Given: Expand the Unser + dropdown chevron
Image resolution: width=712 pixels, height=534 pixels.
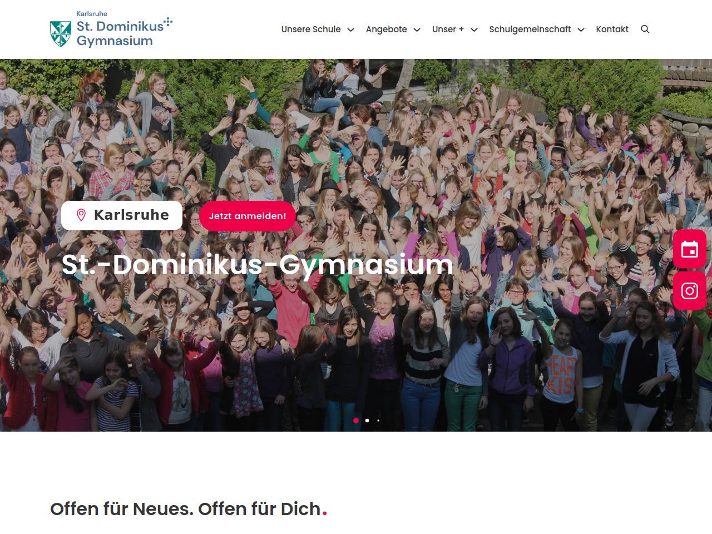Looking at the screenshot, I should point(474,30).
